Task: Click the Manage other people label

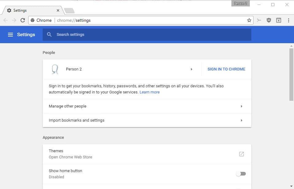Action: point(68,106)
